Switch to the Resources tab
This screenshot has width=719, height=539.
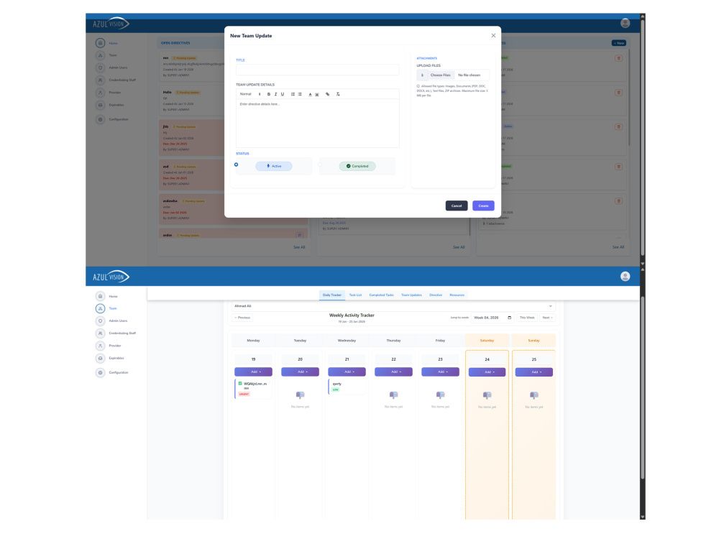pos(457,295)
